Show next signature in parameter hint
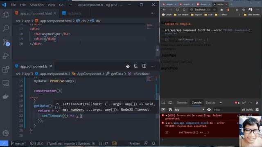 click(x=57, y=111)
